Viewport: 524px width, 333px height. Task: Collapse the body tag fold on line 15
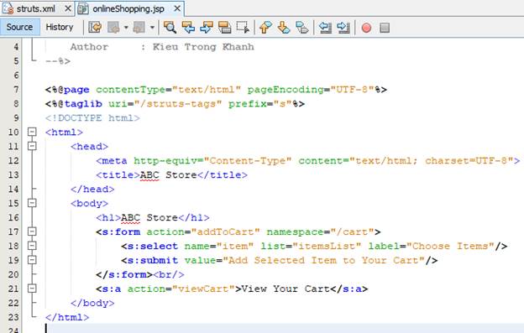[x=32, y=203]
